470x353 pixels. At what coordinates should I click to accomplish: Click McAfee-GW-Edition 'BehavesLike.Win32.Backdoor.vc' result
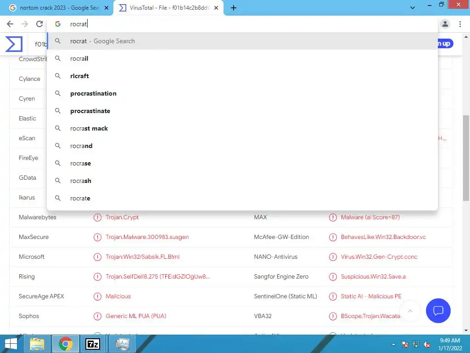point(383,237)
